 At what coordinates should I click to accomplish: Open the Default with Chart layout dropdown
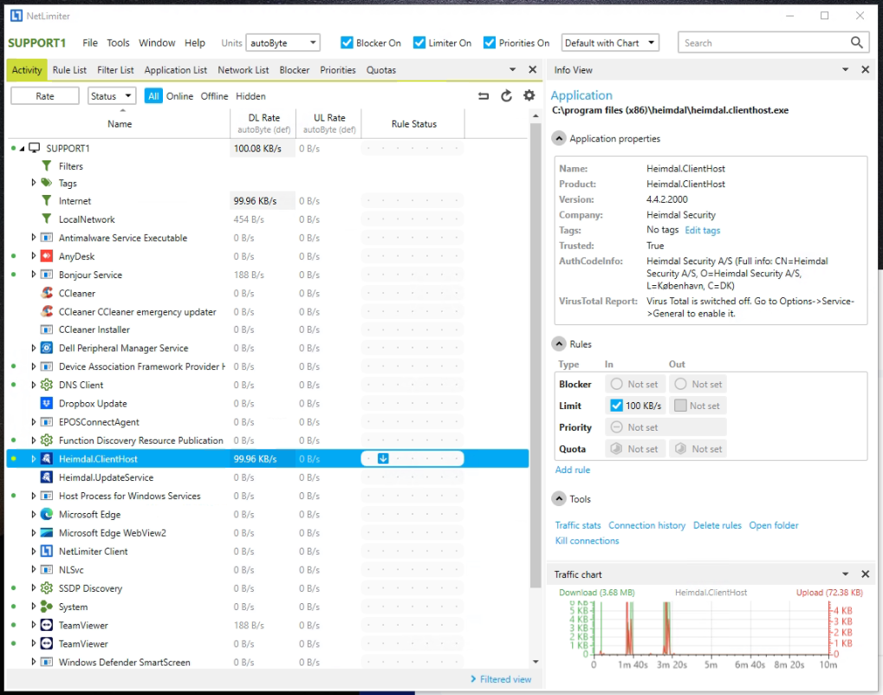click(610, 42)
